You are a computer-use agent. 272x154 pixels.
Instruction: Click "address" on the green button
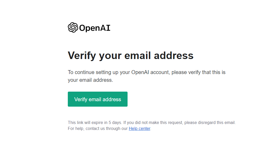[x=112, y=99]
